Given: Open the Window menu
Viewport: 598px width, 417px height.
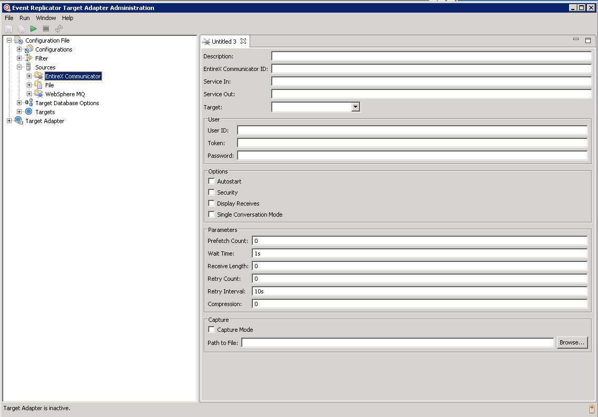Looking at the screenshot, I should click(x=46, y=18).
